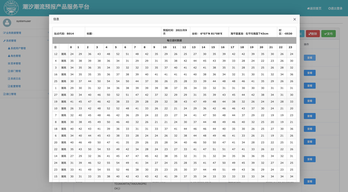Open 系统用户管理 user icon entry
Screen dimensions: 348x192
[9, 48]
